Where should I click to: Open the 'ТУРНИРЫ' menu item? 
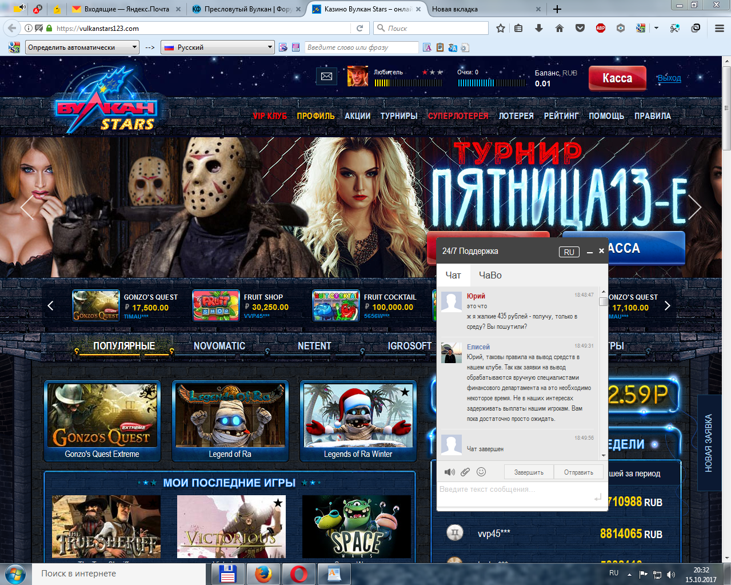click(399, 116)
